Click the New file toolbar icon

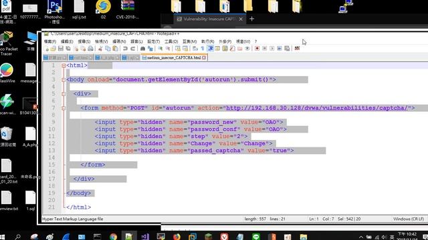click(47, 49)
